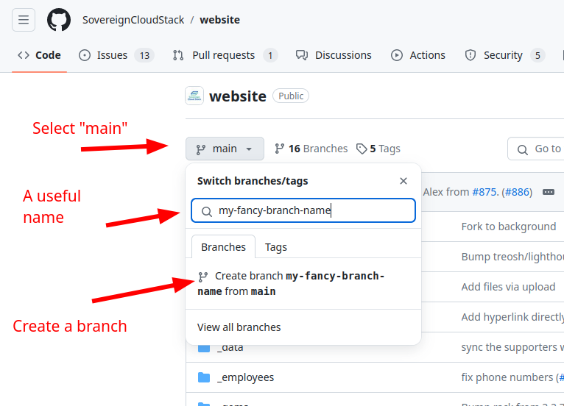Open the SovereignCloudStack organization link
The image size is (564, 406).
tap(133, 20)
